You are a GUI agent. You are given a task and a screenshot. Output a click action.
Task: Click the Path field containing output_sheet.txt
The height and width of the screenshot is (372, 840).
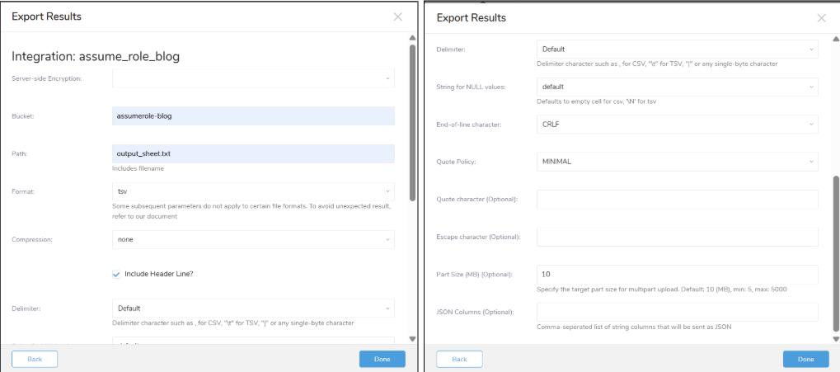(253, 154)
